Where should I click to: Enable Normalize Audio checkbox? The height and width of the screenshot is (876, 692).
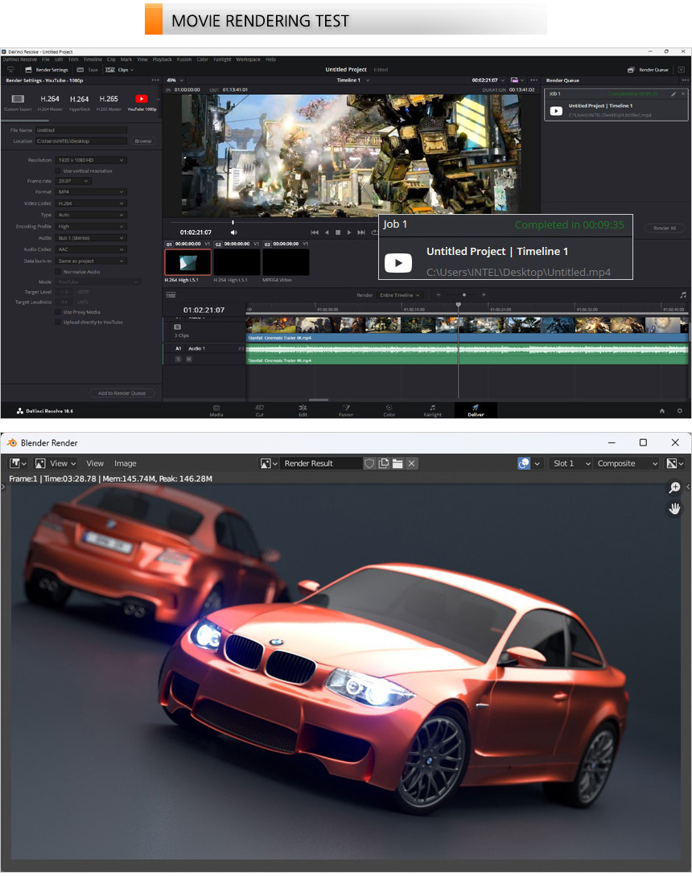(58, 272)
